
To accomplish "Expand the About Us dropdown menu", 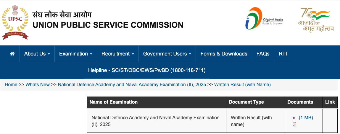I will tap(37, 54).
